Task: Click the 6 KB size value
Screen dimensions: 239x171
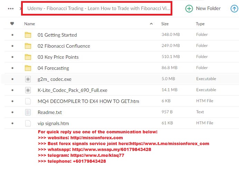Action: [166, 101]
